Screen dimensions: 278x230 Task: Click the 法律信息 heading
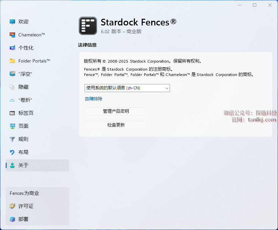87,45
